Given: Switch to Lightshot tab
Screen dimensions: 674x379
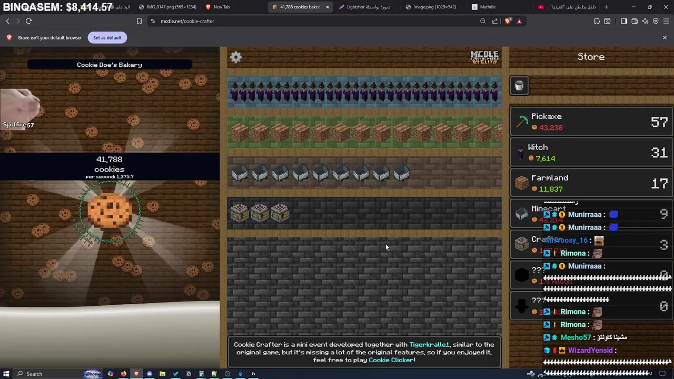Looking at the screenshot, I should click(x=367, y=7).
